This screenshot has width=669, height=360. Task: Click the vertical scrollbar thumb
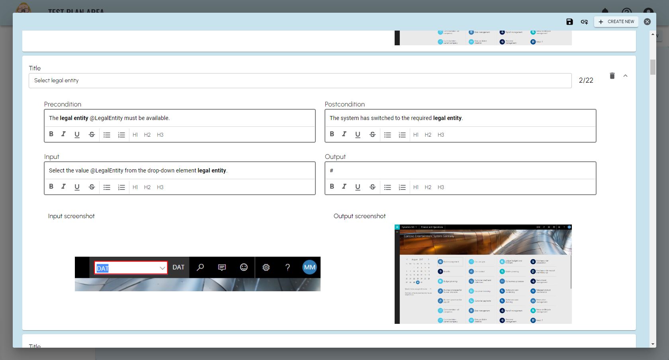click(653, 67)
